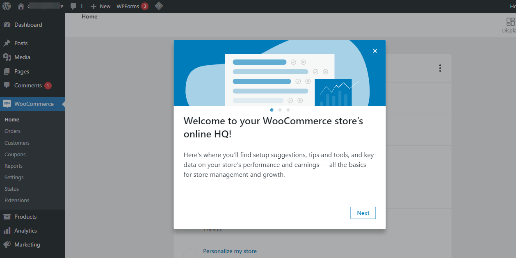Click the comments bubble icon in admin bar
Screen dimensions: 516x258
coord(73,6)
